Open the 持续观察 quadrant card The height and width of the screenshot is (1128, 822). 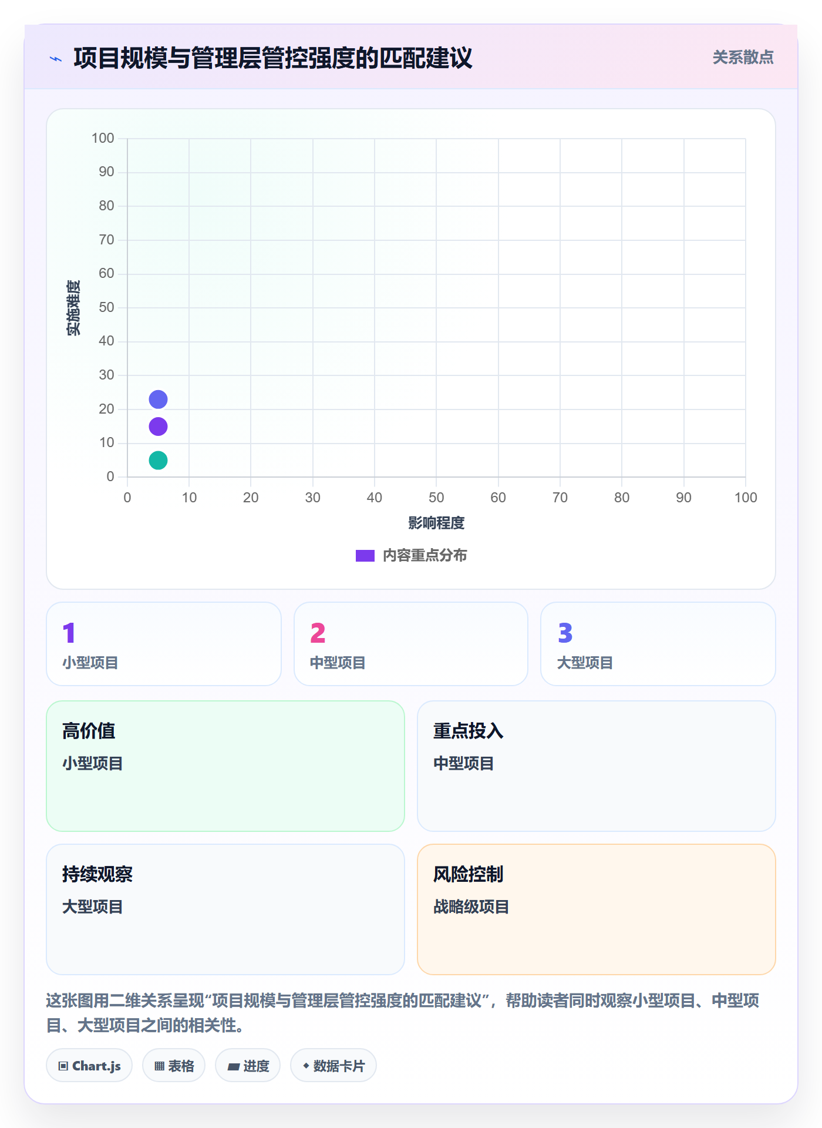click(x=225, y=909)
